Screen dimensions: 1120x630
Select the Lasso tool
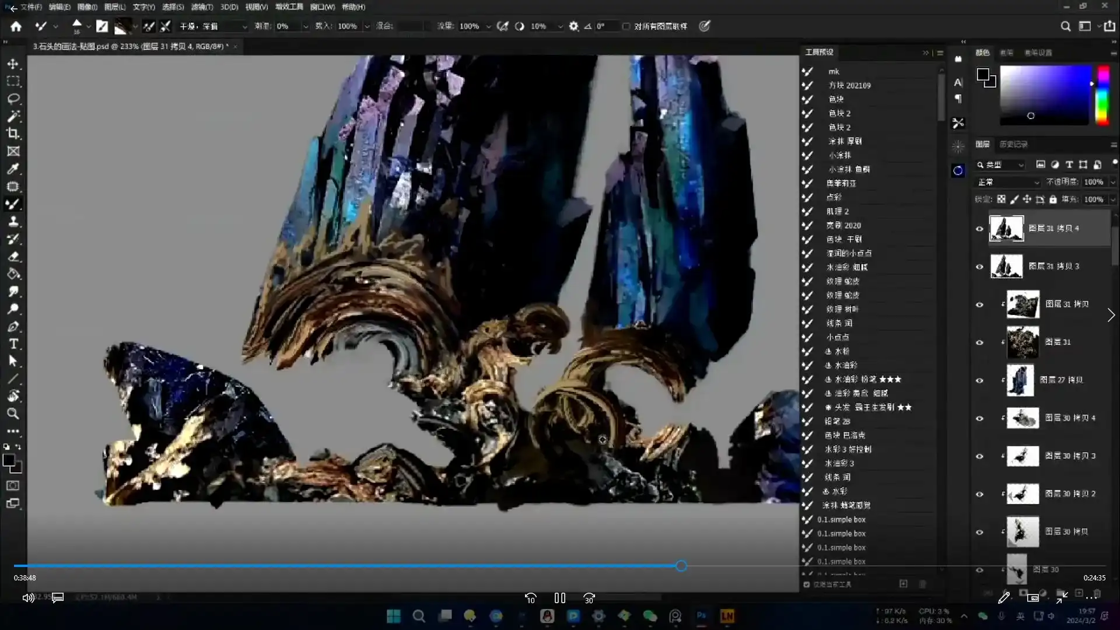pos(13,99)
